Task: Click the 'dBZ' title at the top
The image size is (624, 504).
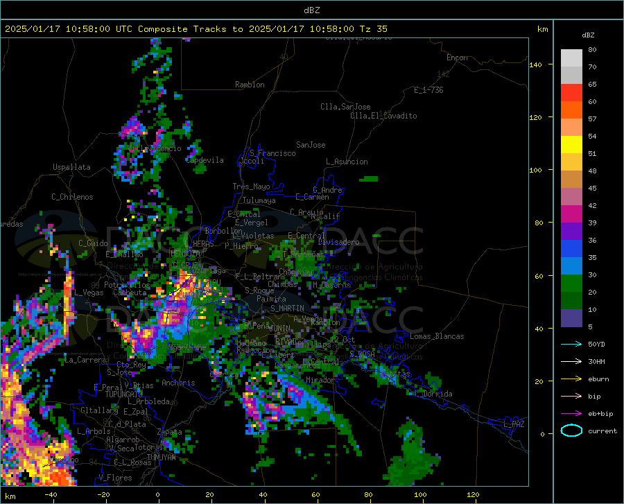Action: [x=311, y=10]
